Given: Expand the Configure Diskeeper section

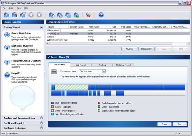Looking at the screenshot, I should tap(41, 128).
